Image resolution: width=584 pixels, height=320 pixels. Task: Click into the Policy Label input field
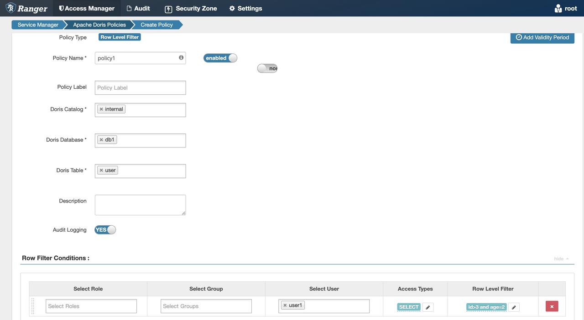140,88
